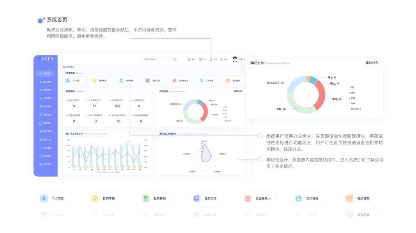Viewport: 416px width, 233px height.
Task: Switch to 年龄分布 tab in the dashboard chart
Action: [238, 91]
